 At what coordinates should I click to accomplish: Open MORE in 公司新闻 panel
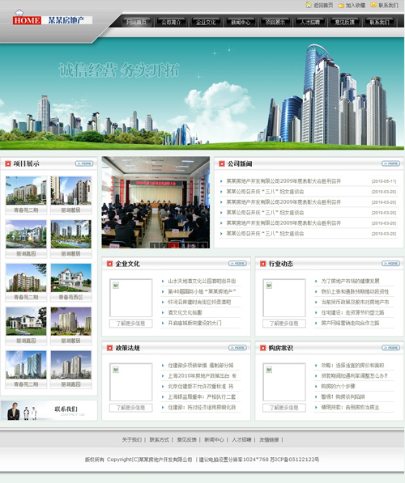coord(390,163)
